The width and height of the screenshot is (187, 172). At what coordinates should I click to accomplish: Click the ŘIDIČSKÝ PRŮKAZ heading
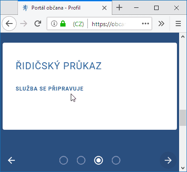pyautogui.click(x=59, y=65)
